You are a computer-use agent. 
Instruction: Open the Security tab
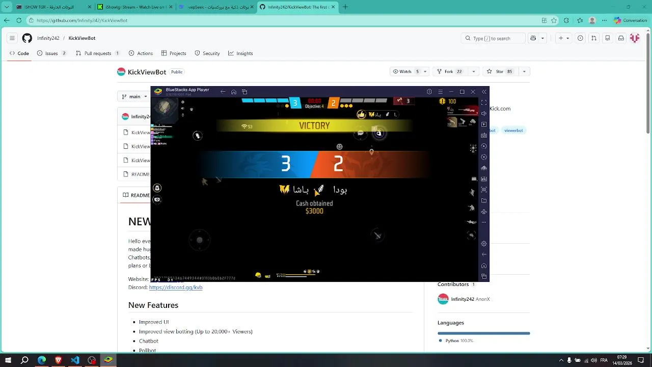click(x=207, y=53)
